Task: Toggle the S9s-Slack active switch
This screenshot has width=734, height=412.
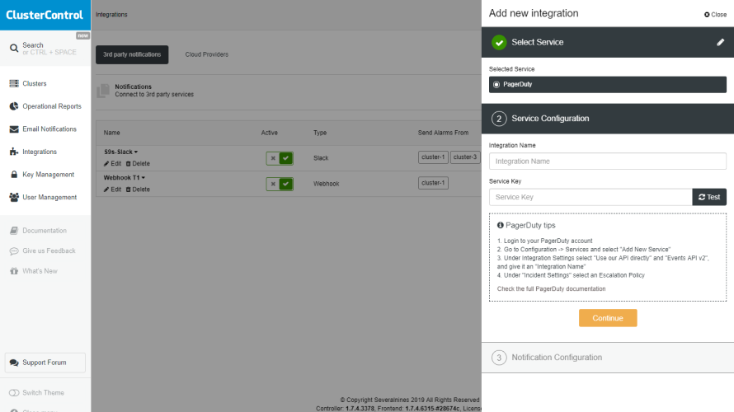Action: point(280,158)
